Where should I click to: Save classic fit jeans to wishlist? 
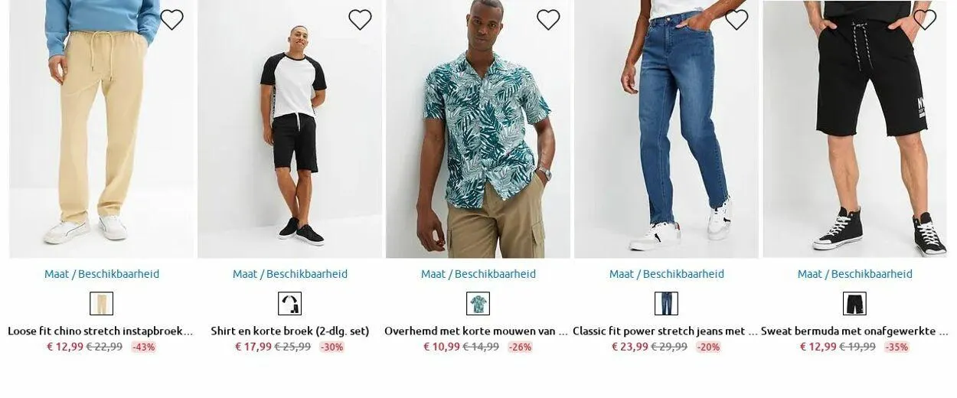(737, 20)
